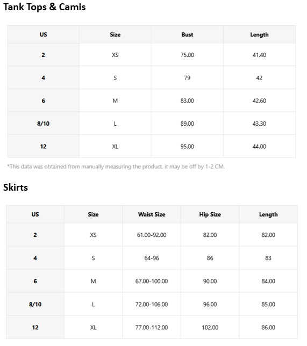Click the 64-96 waist size cell
Screen dimensions: 307x346
pyautogui.click(x=152, y=258)
